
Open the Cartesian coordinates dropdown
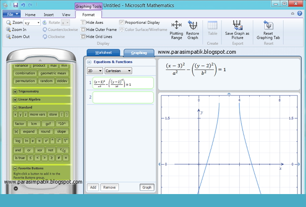pos(118,71)
